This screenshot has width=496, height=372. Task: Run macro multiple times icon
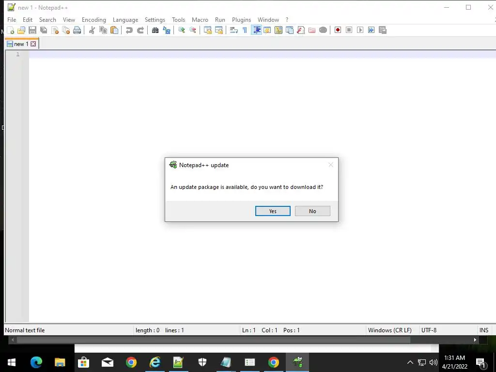(371, 30)
